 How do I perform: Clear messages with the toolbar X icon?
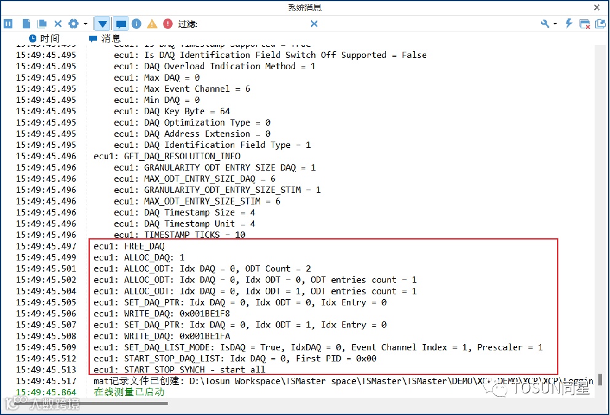coord(58,24)
